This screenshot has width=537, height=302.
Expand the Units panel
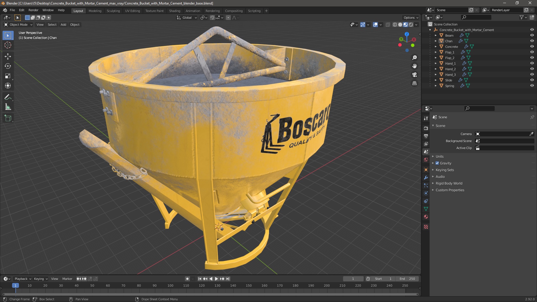(x=439, y=156)
